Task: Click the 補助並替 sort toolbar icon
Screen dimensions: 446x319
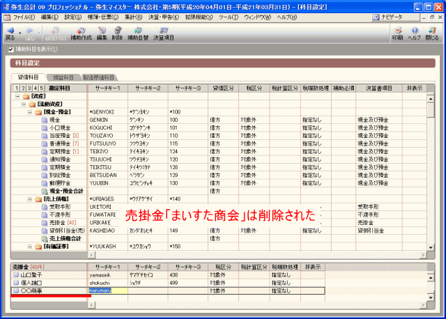Action: tap(138, 33)
